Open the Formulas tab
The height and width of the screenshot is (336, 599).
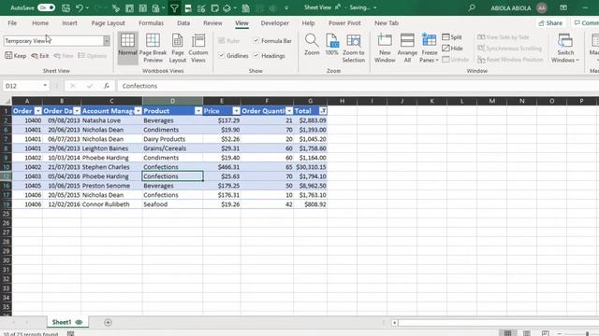point(151,22)
